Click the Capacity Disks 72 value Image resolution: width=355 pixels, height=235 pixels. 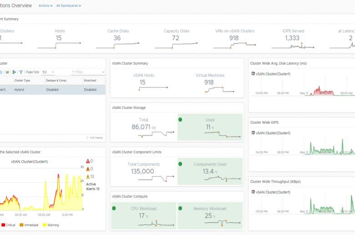[x=176, y=38]
